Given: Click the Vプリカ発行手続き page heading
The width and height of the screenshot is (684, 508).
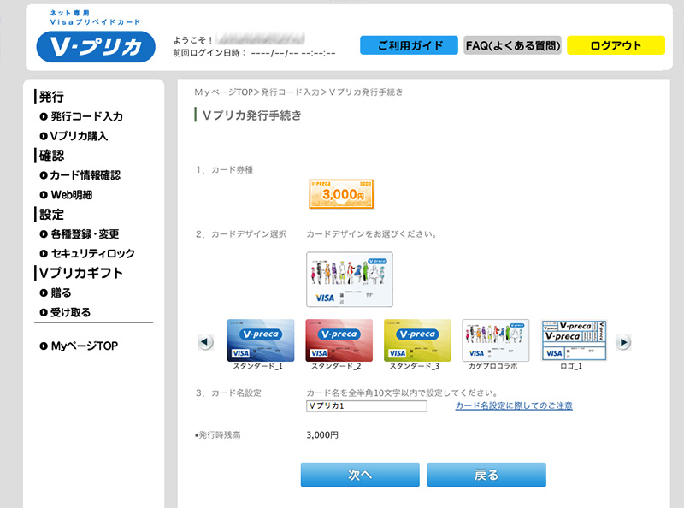Looking at the screenshot, I should 252,115.
